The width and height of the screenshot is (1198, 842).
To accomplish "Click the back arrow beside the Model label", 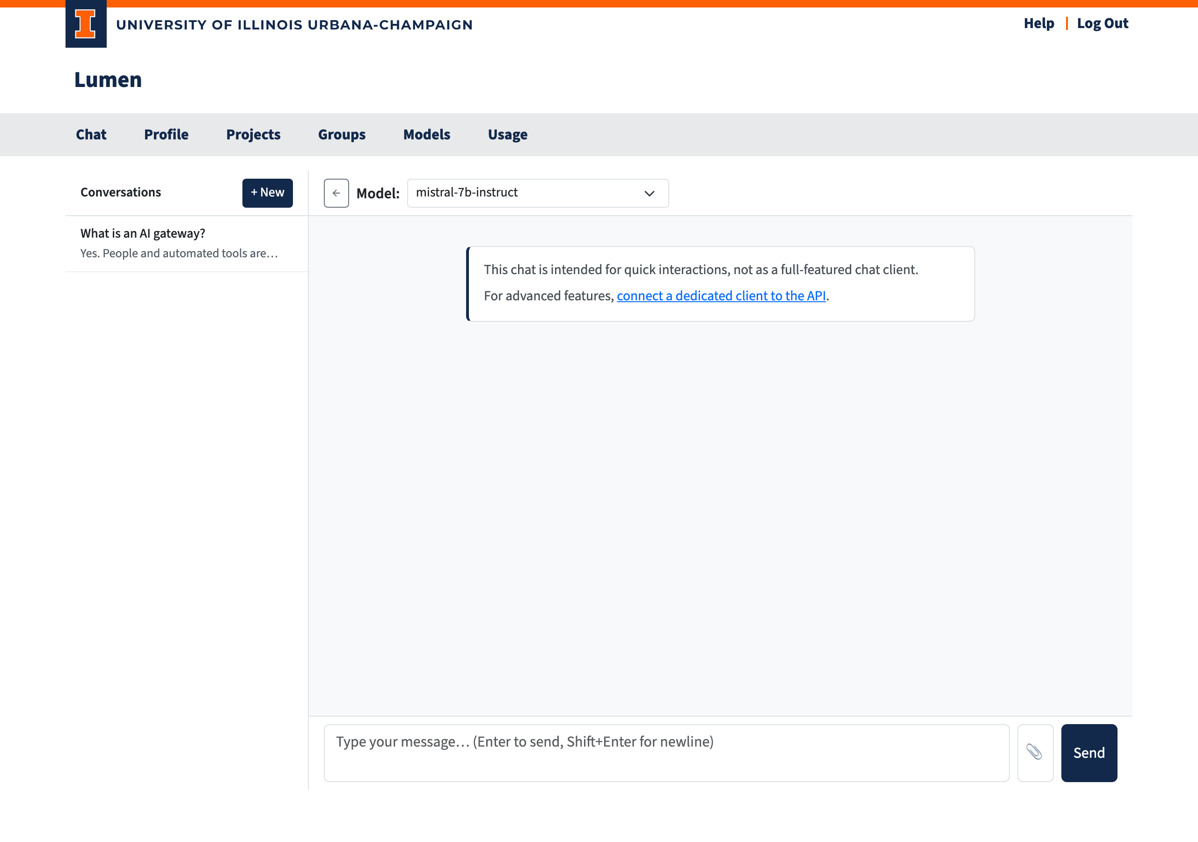I will 336,193.
